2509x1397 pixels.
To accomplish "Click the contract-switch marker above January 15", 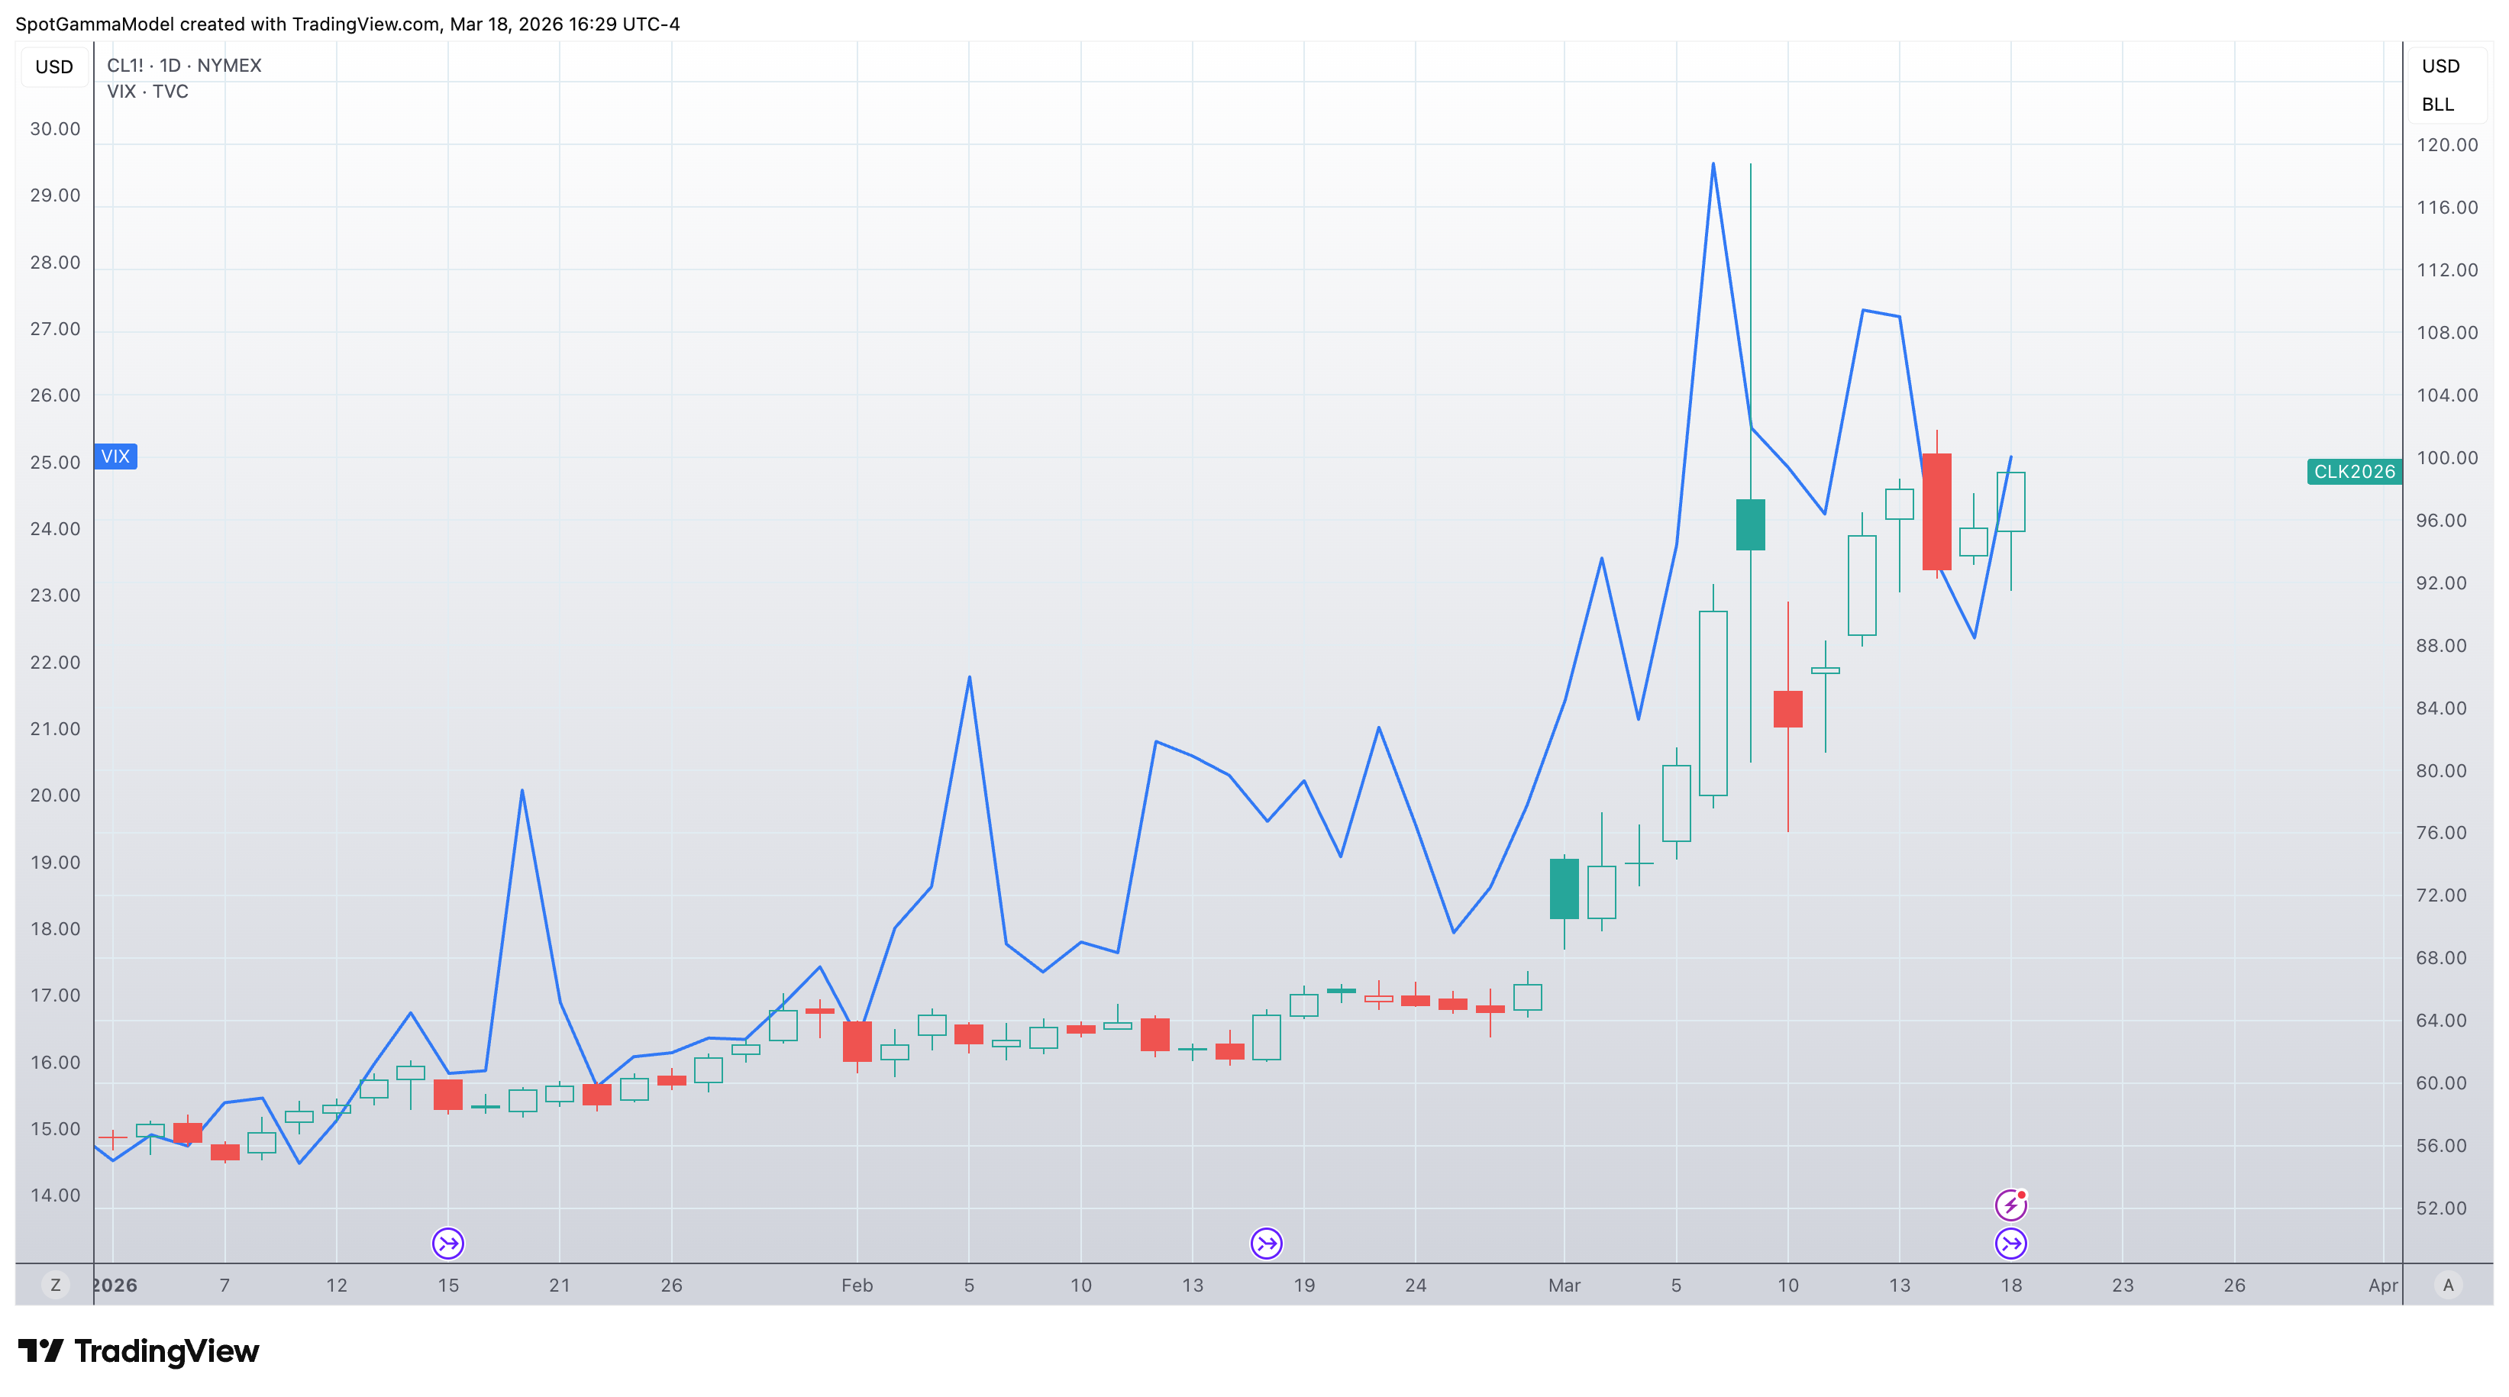I will tap(448, 1244).
